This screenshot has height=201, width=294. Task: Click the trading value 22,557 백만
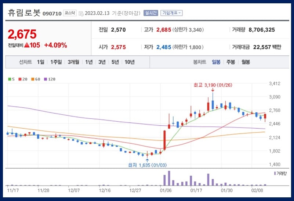click(267, 47)
